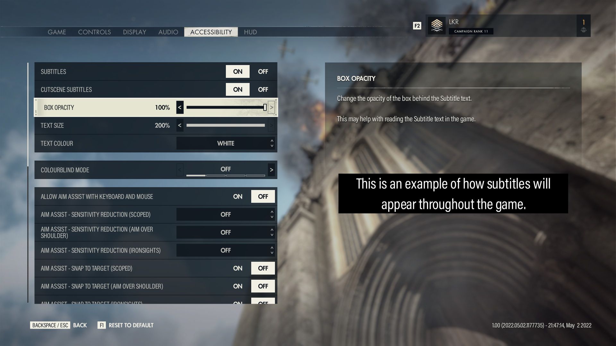
Task: Enable ALLOW AIM ASSIST WITH KEYBOARD AND MOUSE
Action: click(237, 196)
